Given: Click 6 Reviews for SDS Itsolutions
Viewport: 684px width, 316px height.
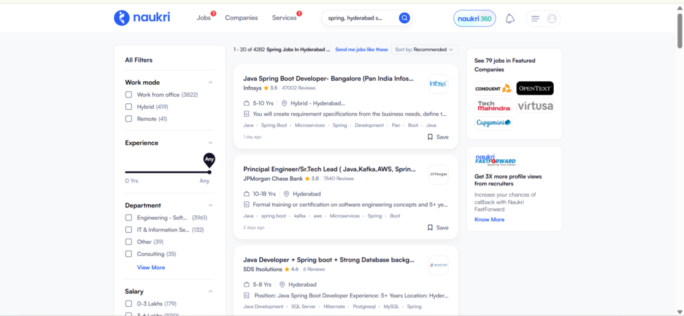Looking at the screenshot, I should coord(314,269).
